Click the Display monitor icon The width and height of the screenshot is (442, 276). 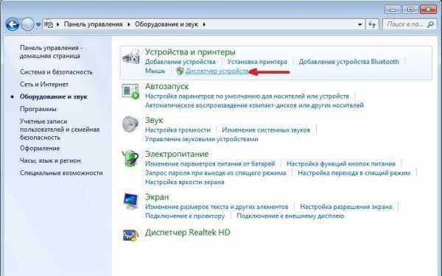tap(130, 202)
